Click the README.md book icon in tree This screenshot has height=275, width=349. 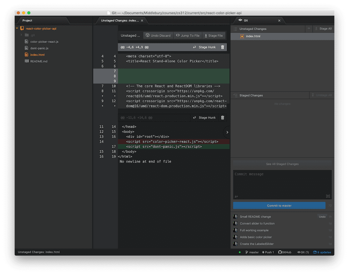pos(27,61)
